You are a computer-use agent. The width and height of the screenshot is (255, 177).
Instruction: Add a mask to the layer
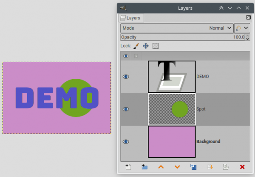pos(226,167)
